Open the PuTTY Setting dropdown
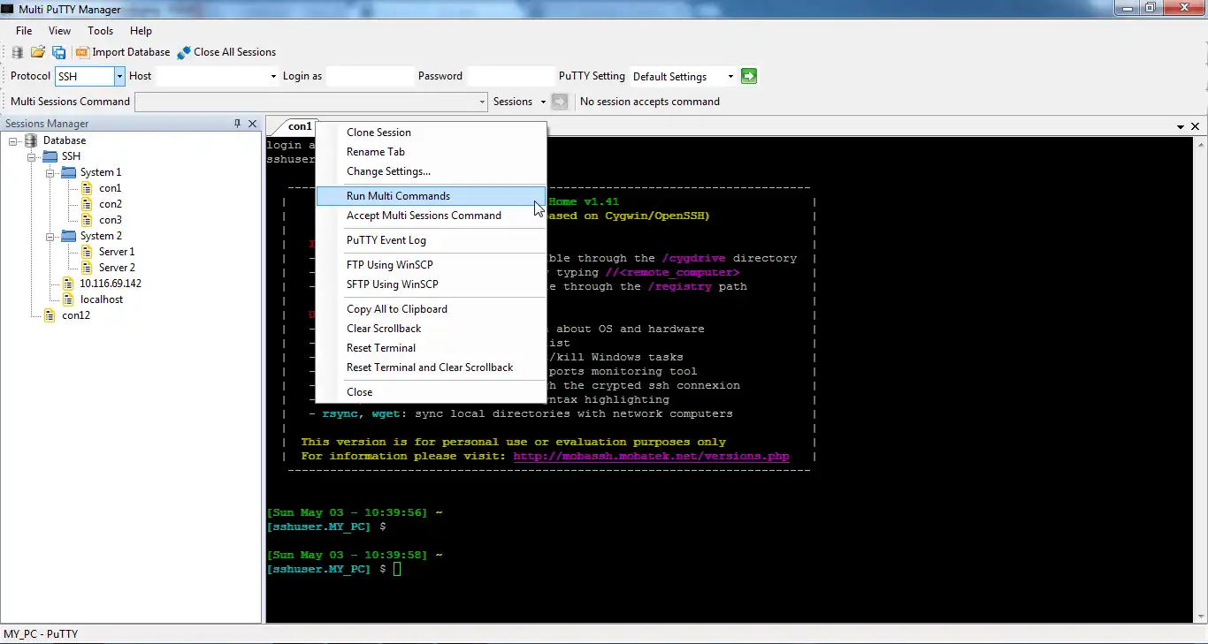1208x644 pixels. [x=730, y=77]
